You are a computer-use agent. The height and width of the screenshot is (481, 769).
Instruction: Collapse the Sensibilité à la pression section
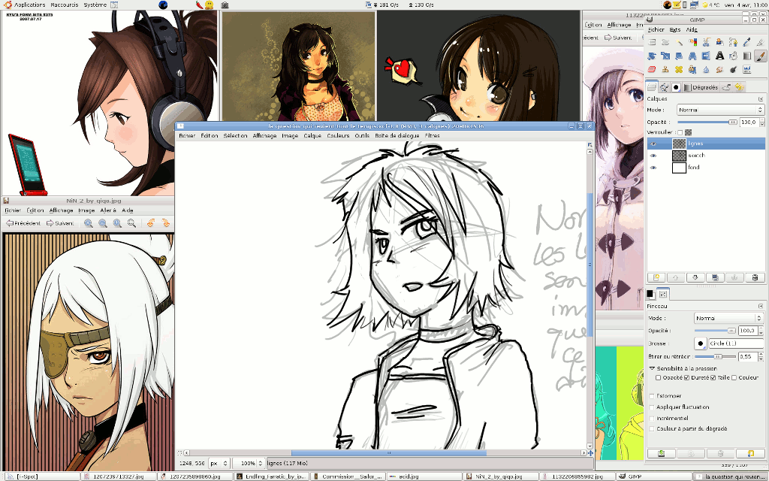point(653,368)
